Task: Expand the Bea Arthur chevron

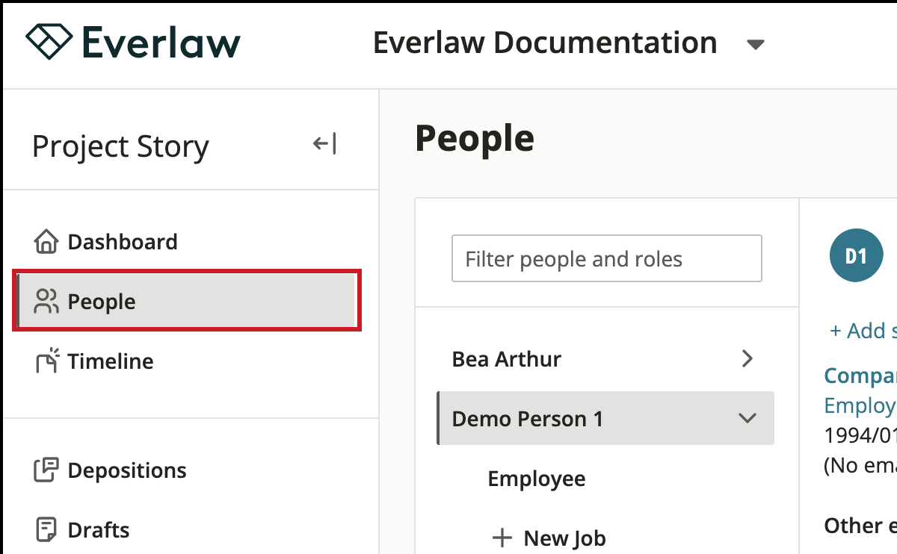Action: point(747,359)
